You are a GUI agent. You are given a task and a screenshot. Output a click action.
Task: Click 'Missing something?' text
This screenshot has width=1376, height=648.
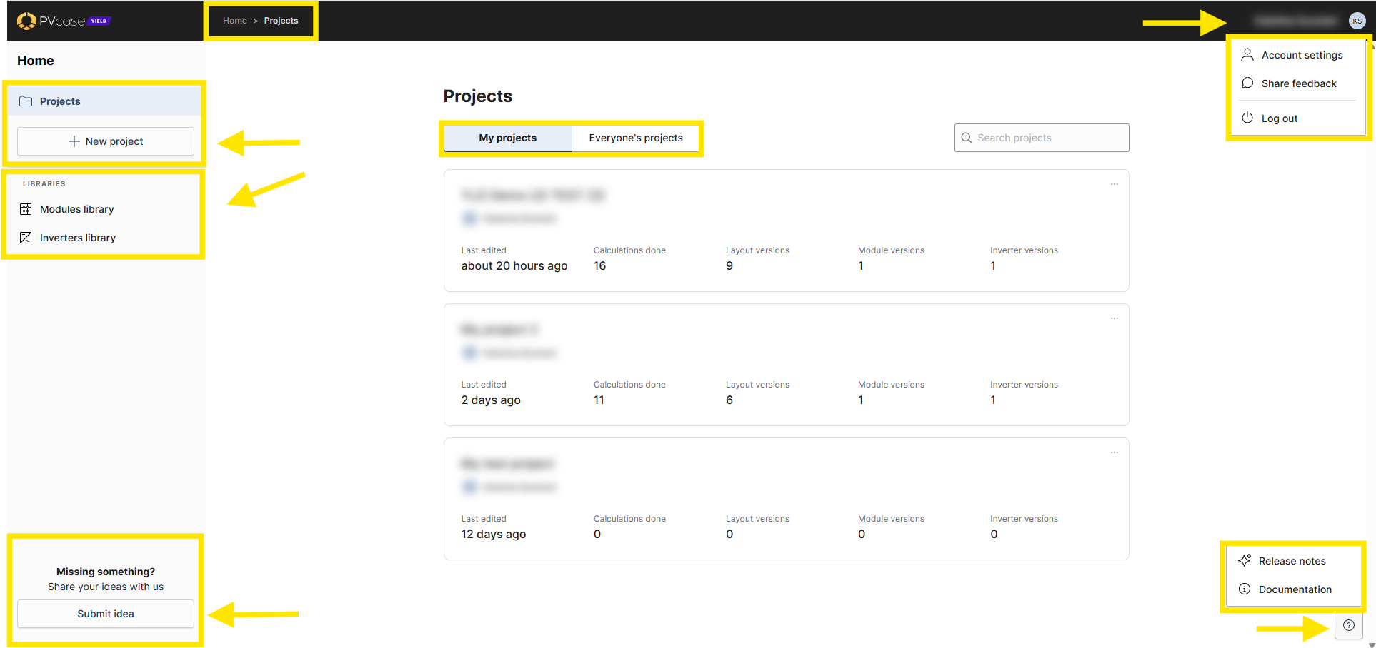click(106, 572)
